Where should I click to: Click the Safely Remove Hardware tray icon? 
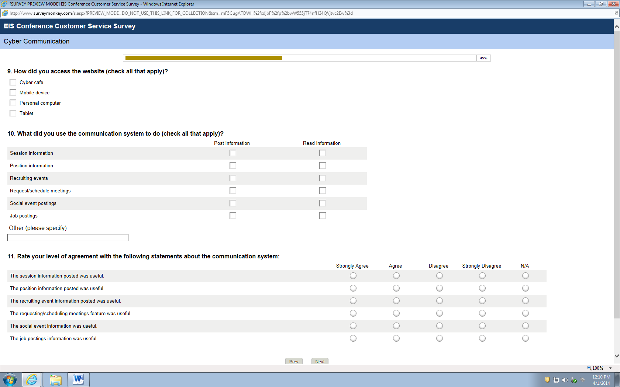click(574, 380)
